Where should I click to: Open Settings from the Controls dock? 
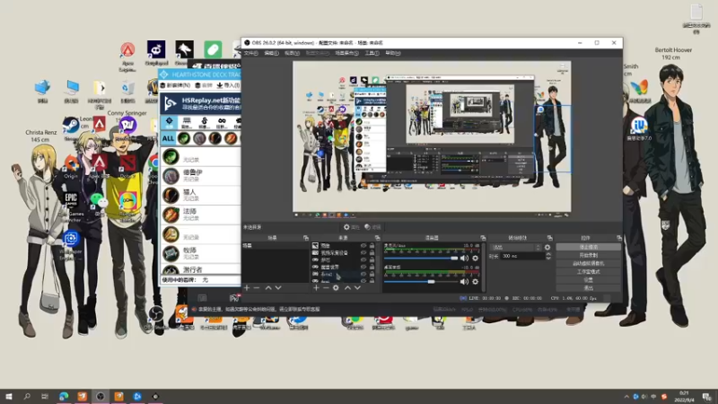[x=589, y=280]
